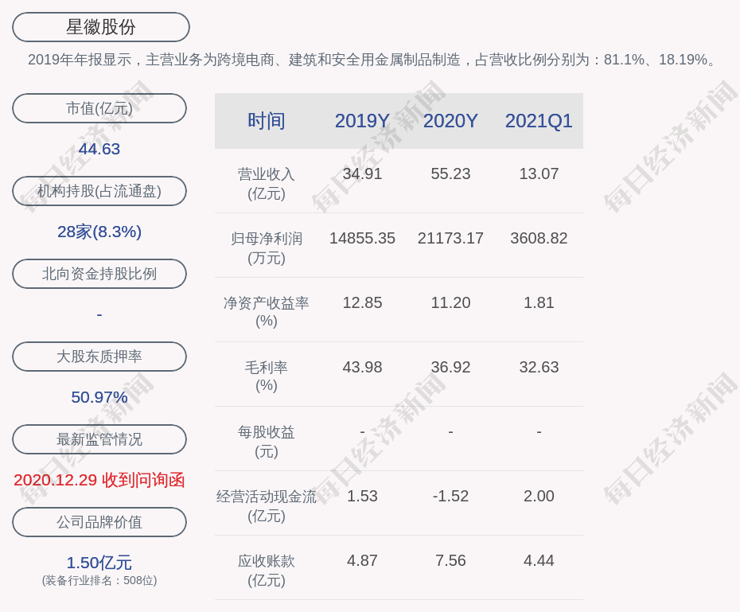Click the 4.87 receivables cell
Image resolution: width=740 pixels, height=612 pixels.
[362, 560]
